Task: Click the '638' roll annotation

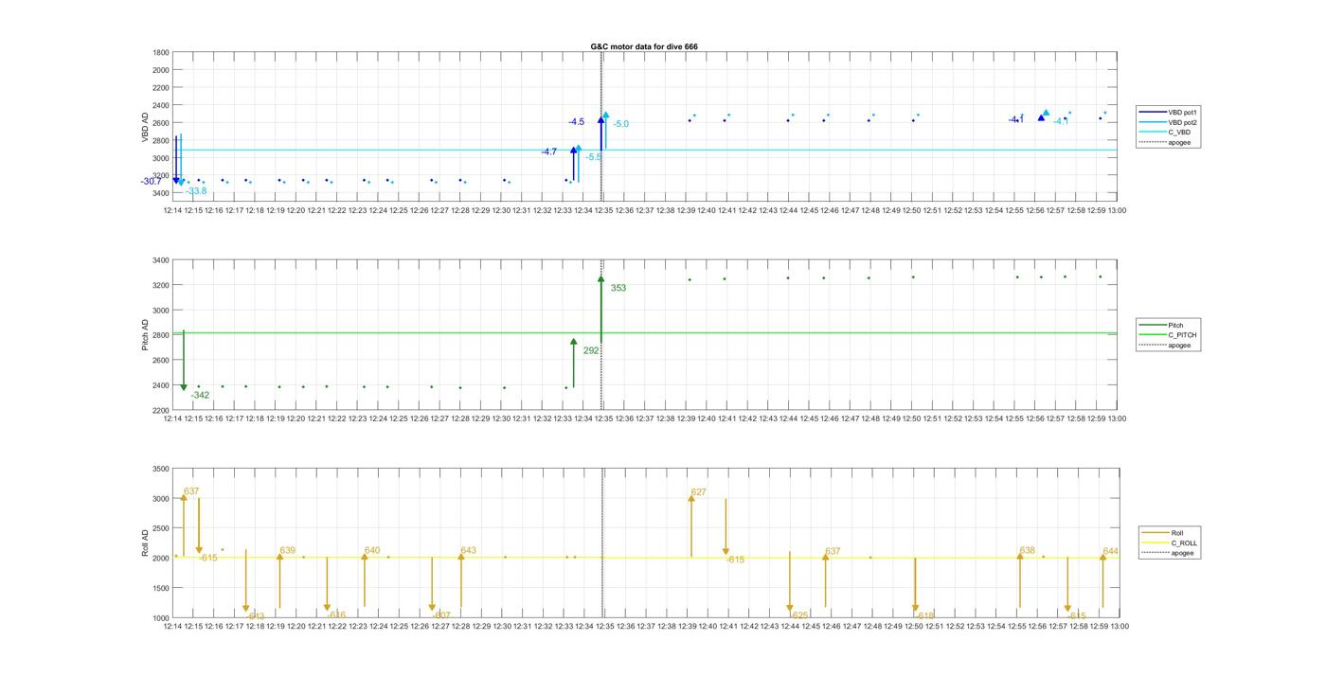Action: point(1028,551)
